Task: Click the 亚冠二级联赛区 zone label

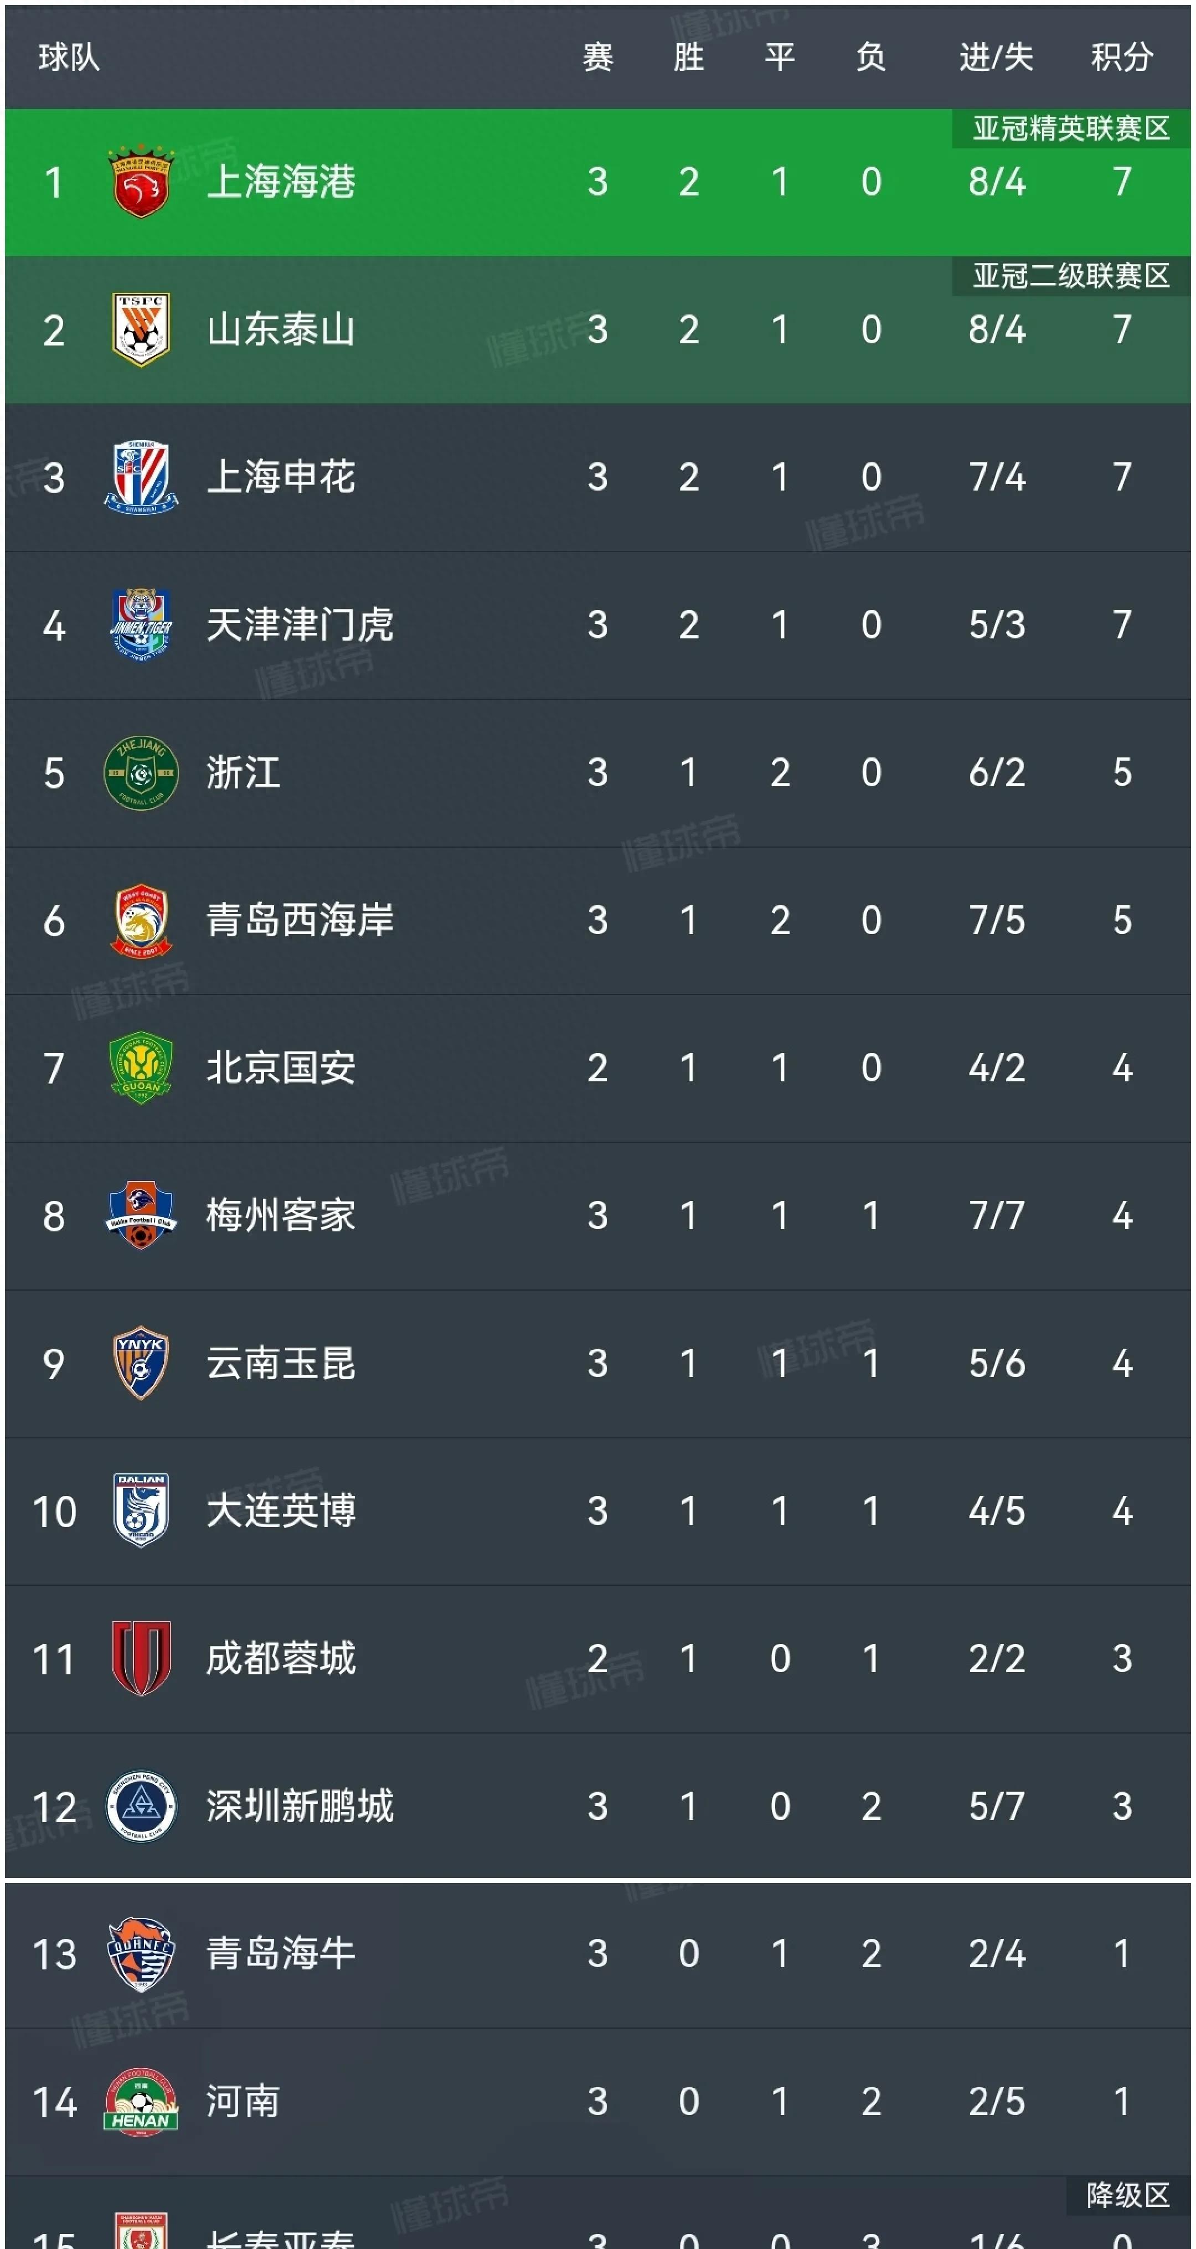Action: 1071,276
